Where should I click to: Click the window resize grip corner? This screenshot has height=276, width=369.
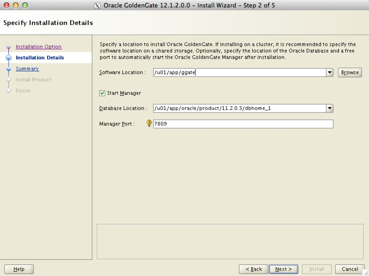point(365,273)
